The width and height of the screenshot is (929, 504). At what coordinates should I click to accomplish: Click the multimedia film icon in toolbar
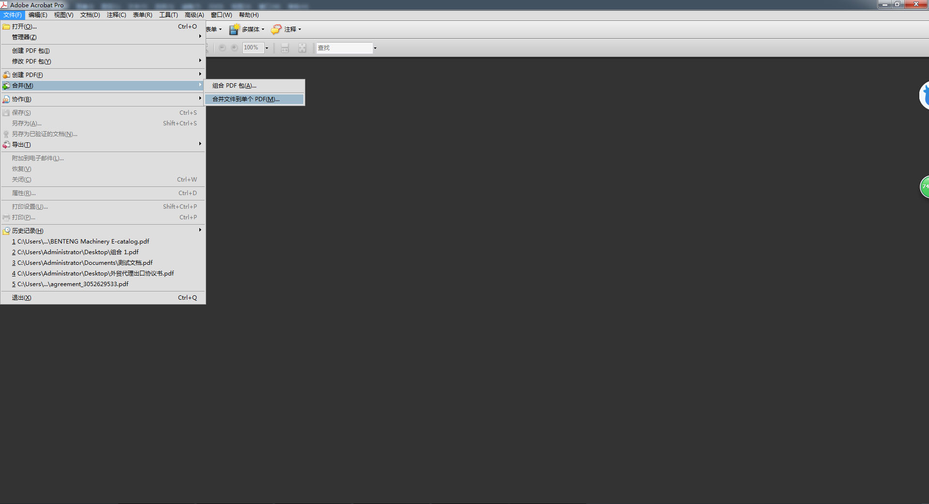(234, 30)
